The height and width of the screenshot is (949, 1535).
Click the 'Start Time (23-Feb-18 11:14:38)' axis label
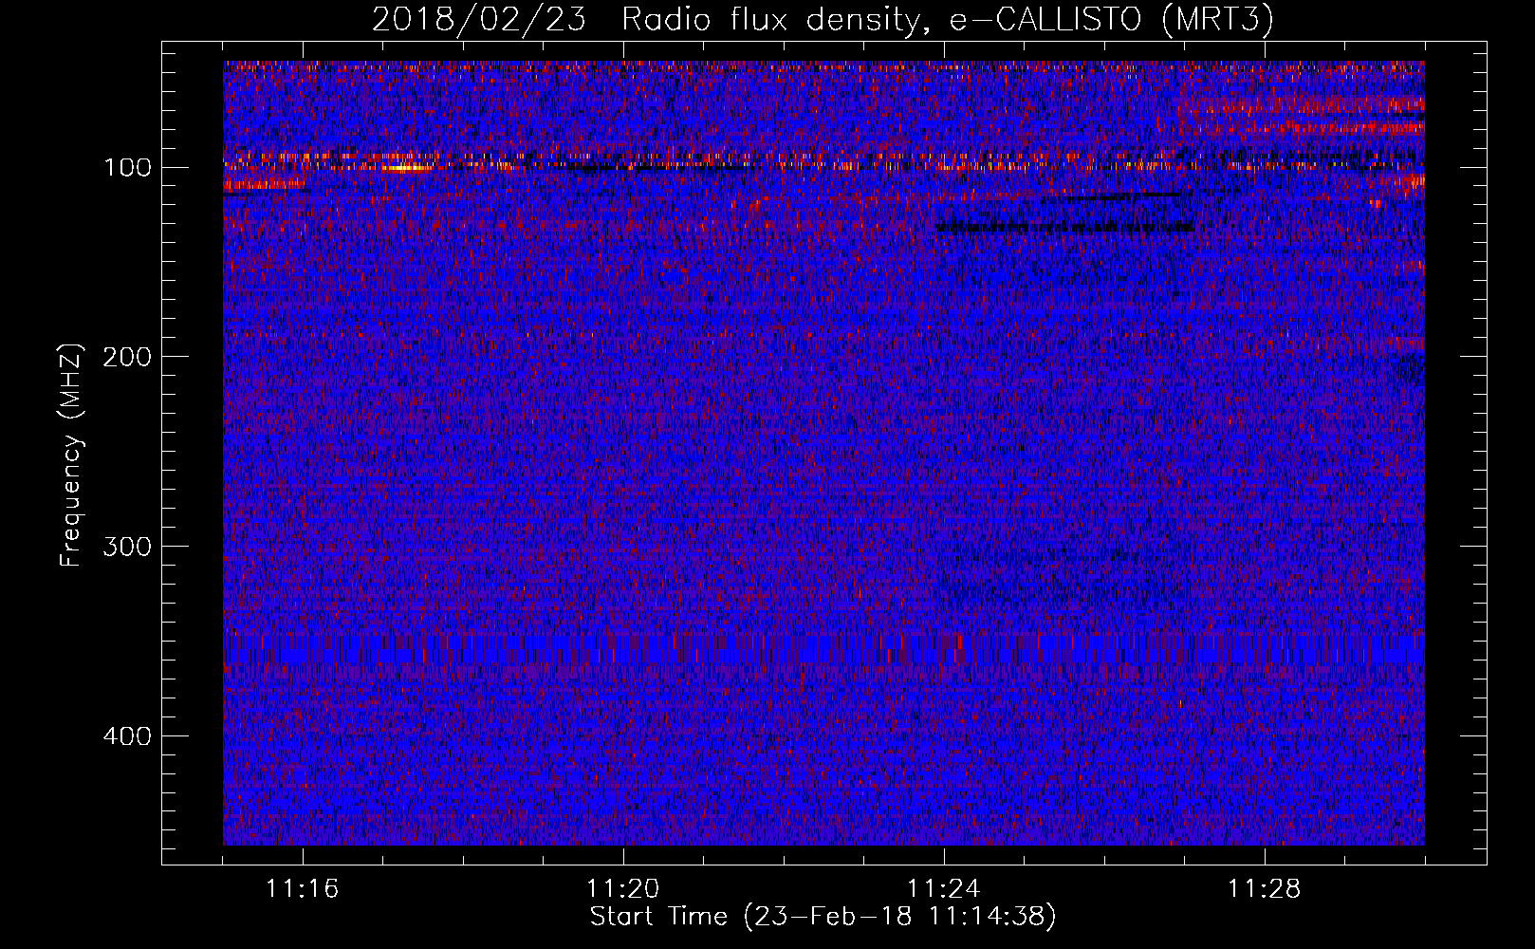(823, 917)
